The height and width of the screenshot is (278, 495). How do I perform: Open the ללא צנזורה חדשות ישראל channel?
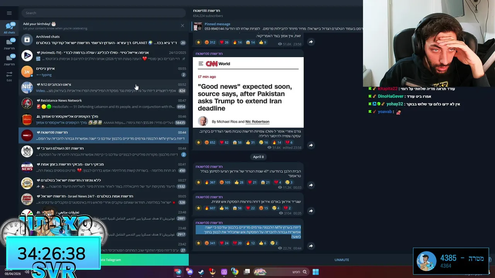pos(104,183)
